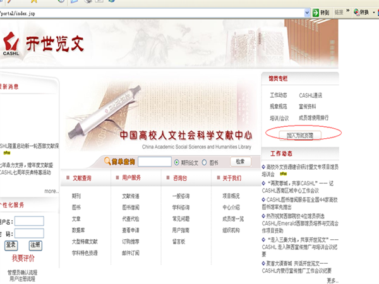Click the green 转到 go arrow icon
The width and height of the screenshot is (379, 284).
[316, 13]
